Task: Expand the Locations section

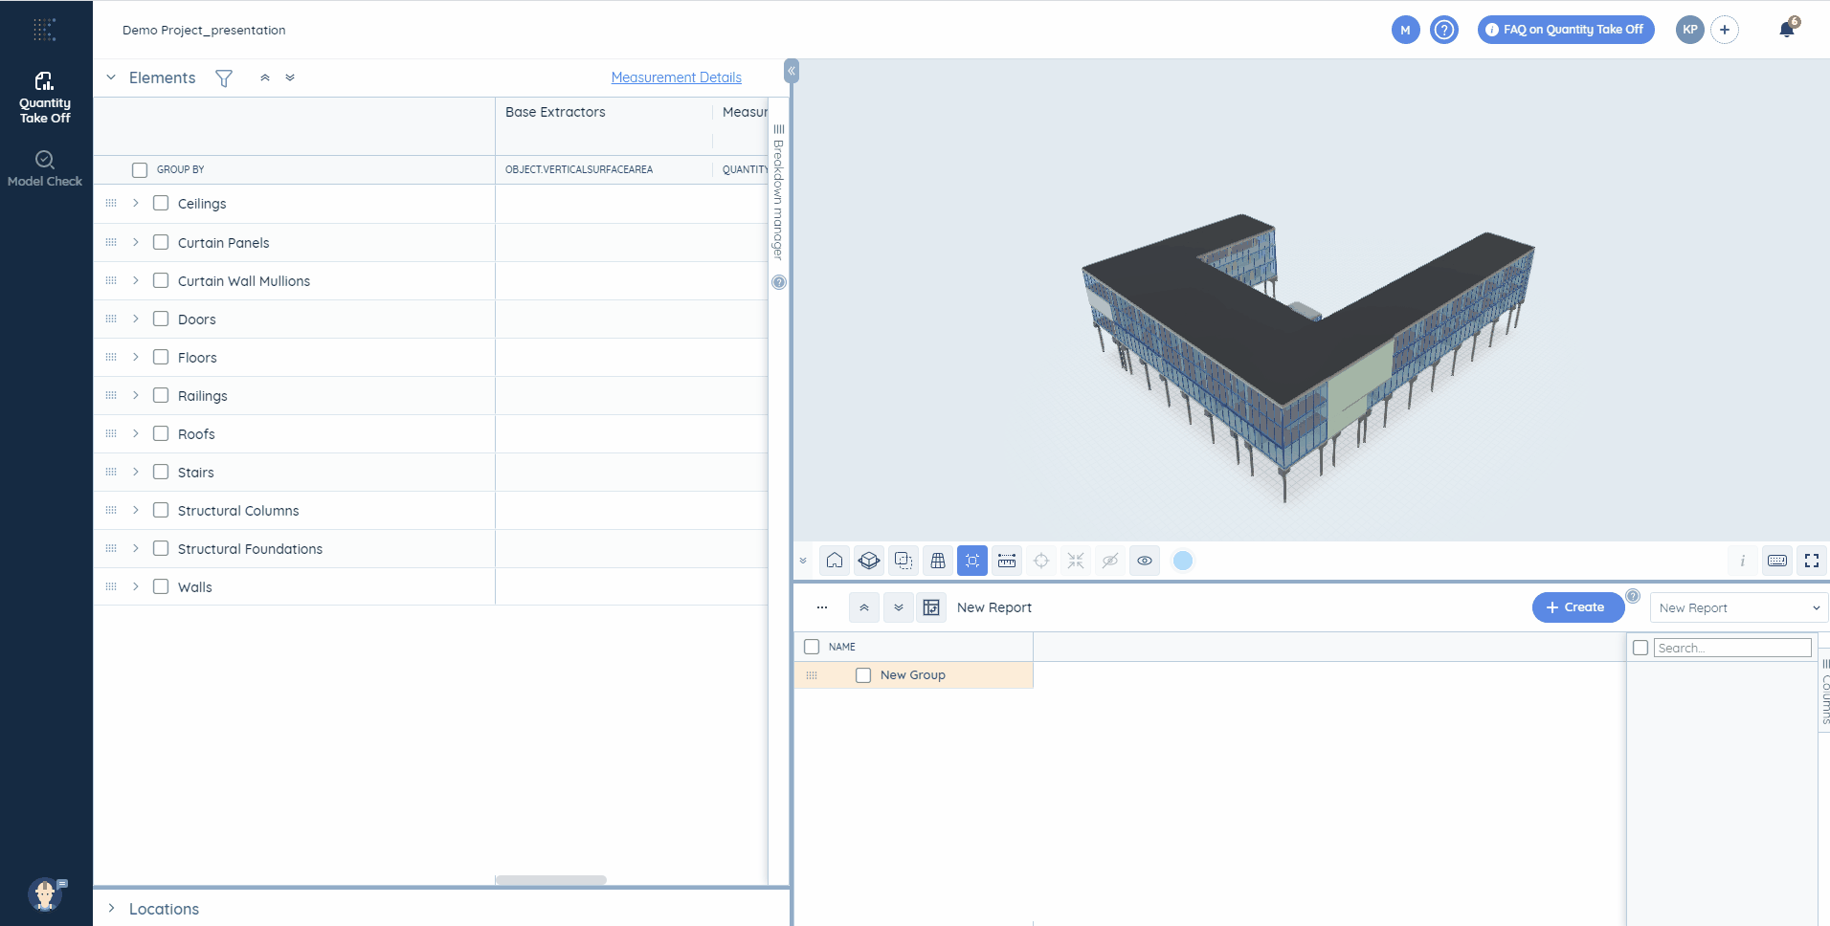Action: [x=111, y=908]
